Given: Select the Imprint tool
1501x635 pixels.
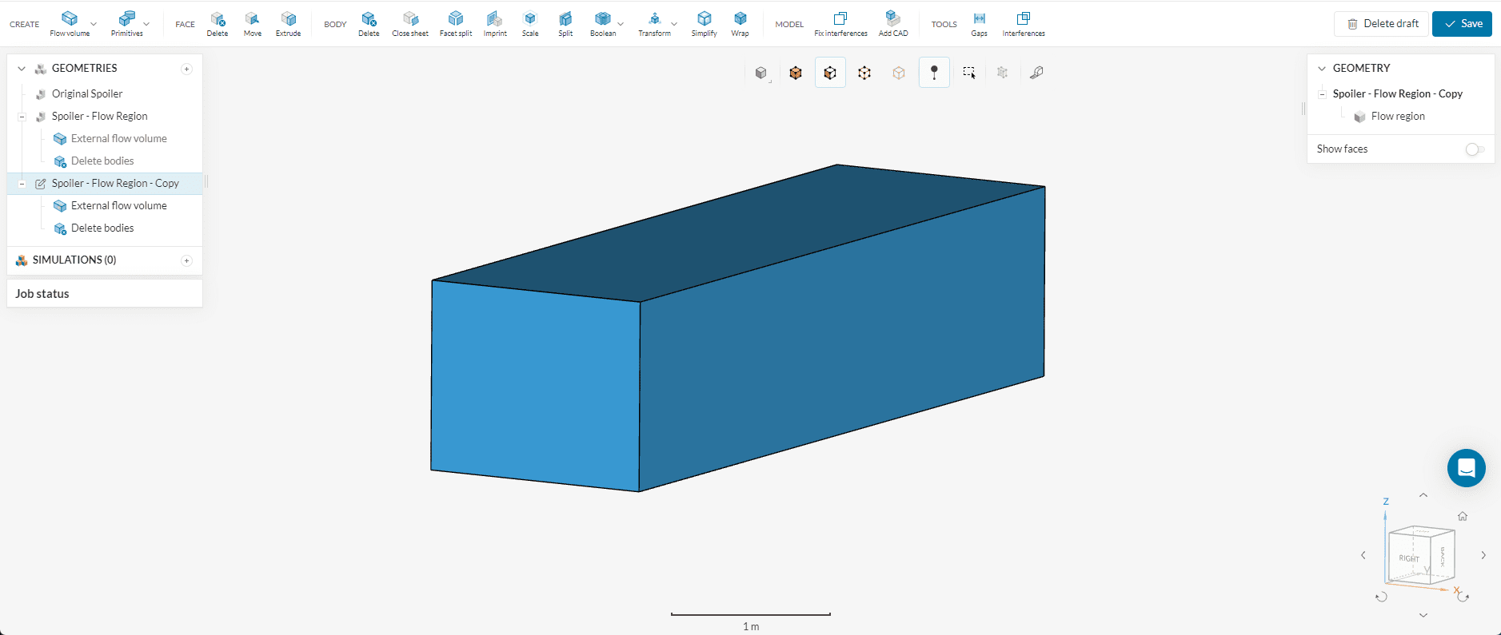Looking at the screenshot, I should click(495, 23).
